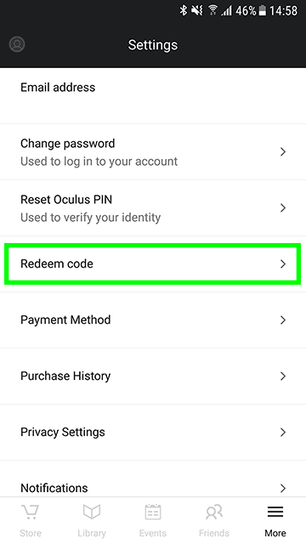Tap the More hamburger icon

coord(275,512)
